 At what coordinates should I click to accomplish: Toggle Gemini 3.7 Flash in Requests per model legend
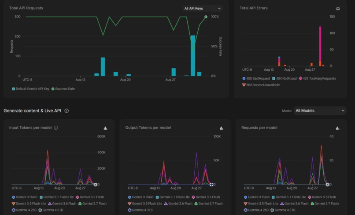(325, 204)
